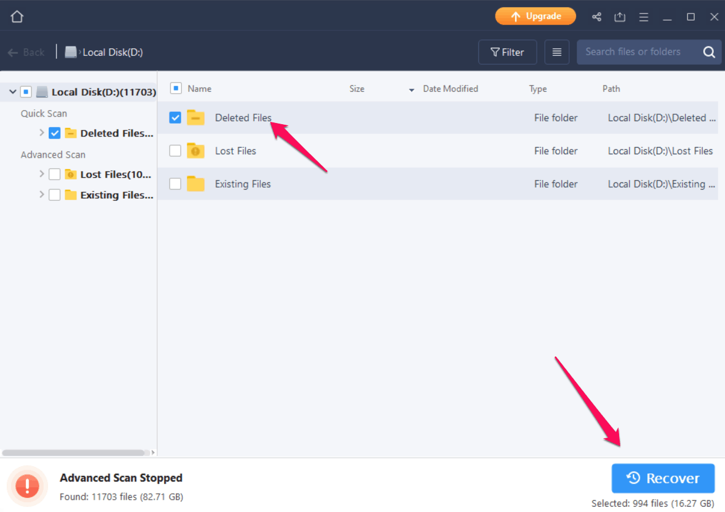Click the export/upload icon in the title bar
The width and height of the screenshot is (725, 512).
620,17
